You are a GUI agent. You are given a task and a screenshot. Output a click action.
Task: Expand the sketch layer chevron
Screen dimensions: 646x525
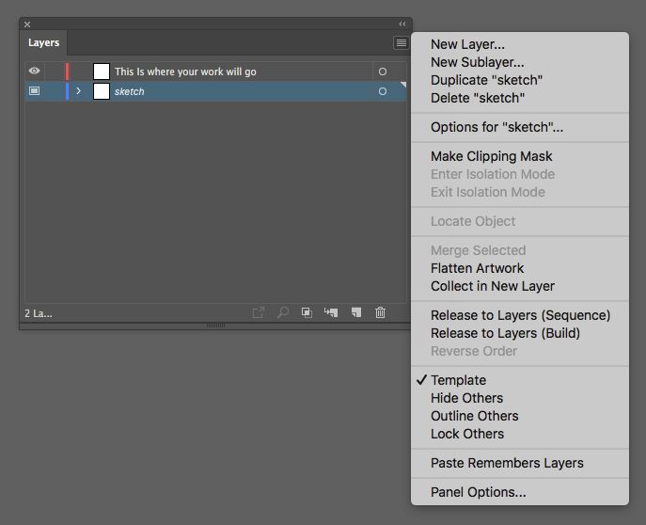pyautogui.click(x=78, y=90)
